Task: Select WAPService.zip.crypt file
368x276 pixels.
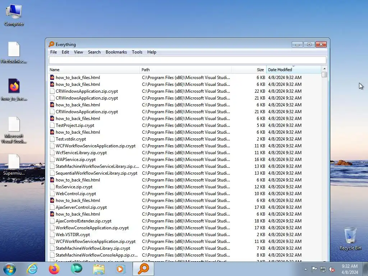Action: (x=184, y=159)
